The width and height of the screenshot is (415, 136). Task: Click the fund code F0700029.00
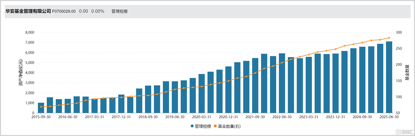[64, 11]
